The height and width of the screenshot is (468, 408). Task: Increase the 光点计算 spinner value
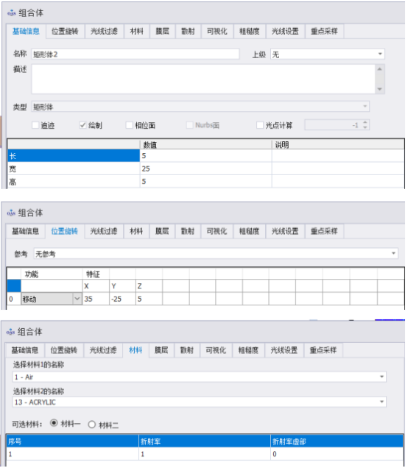[365, 122]
